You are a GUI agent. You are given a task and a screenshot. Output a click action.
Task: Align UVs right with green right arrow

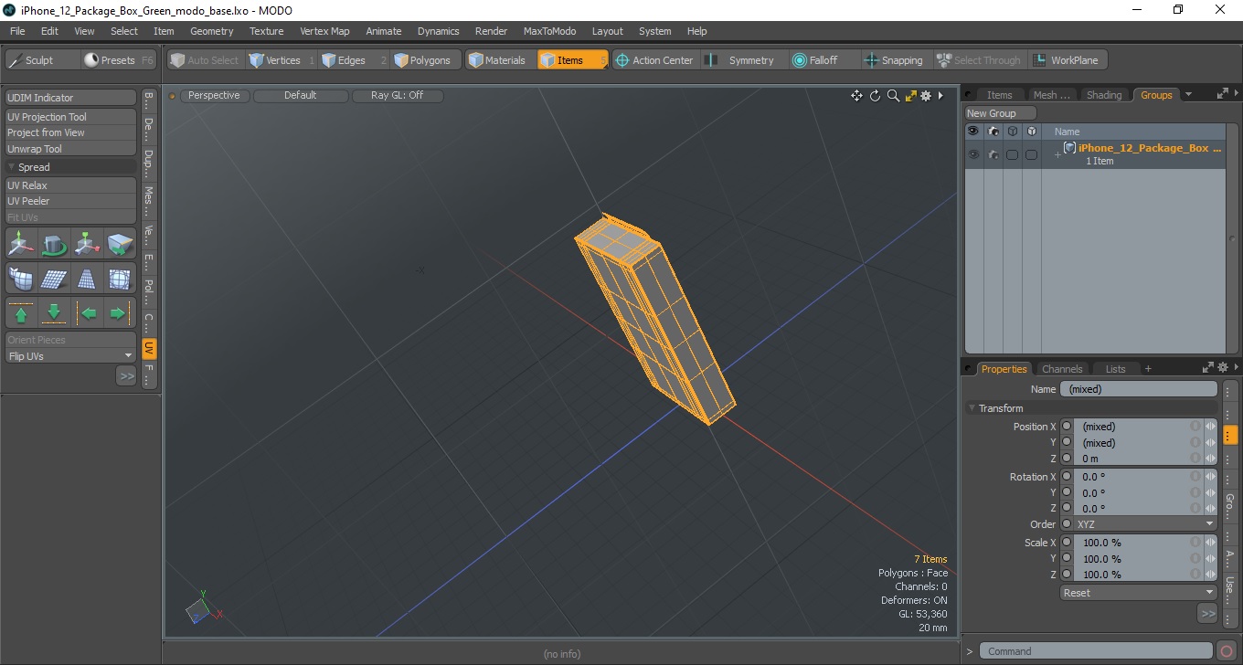click(119, 313)
